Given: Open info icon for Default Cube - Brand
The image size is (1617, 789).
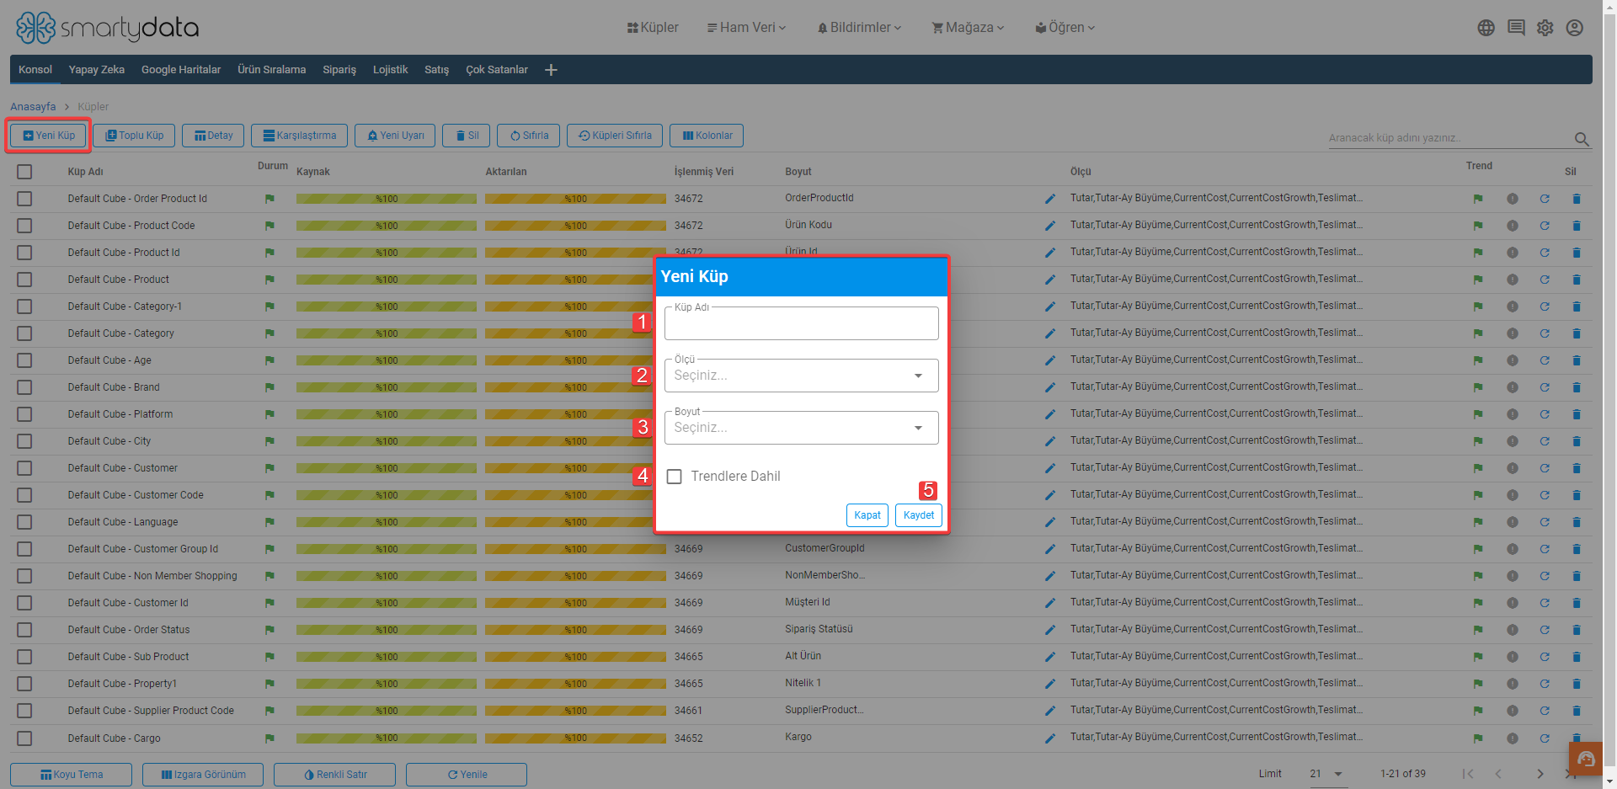Looking at the screenshot, I should 1512,387.
